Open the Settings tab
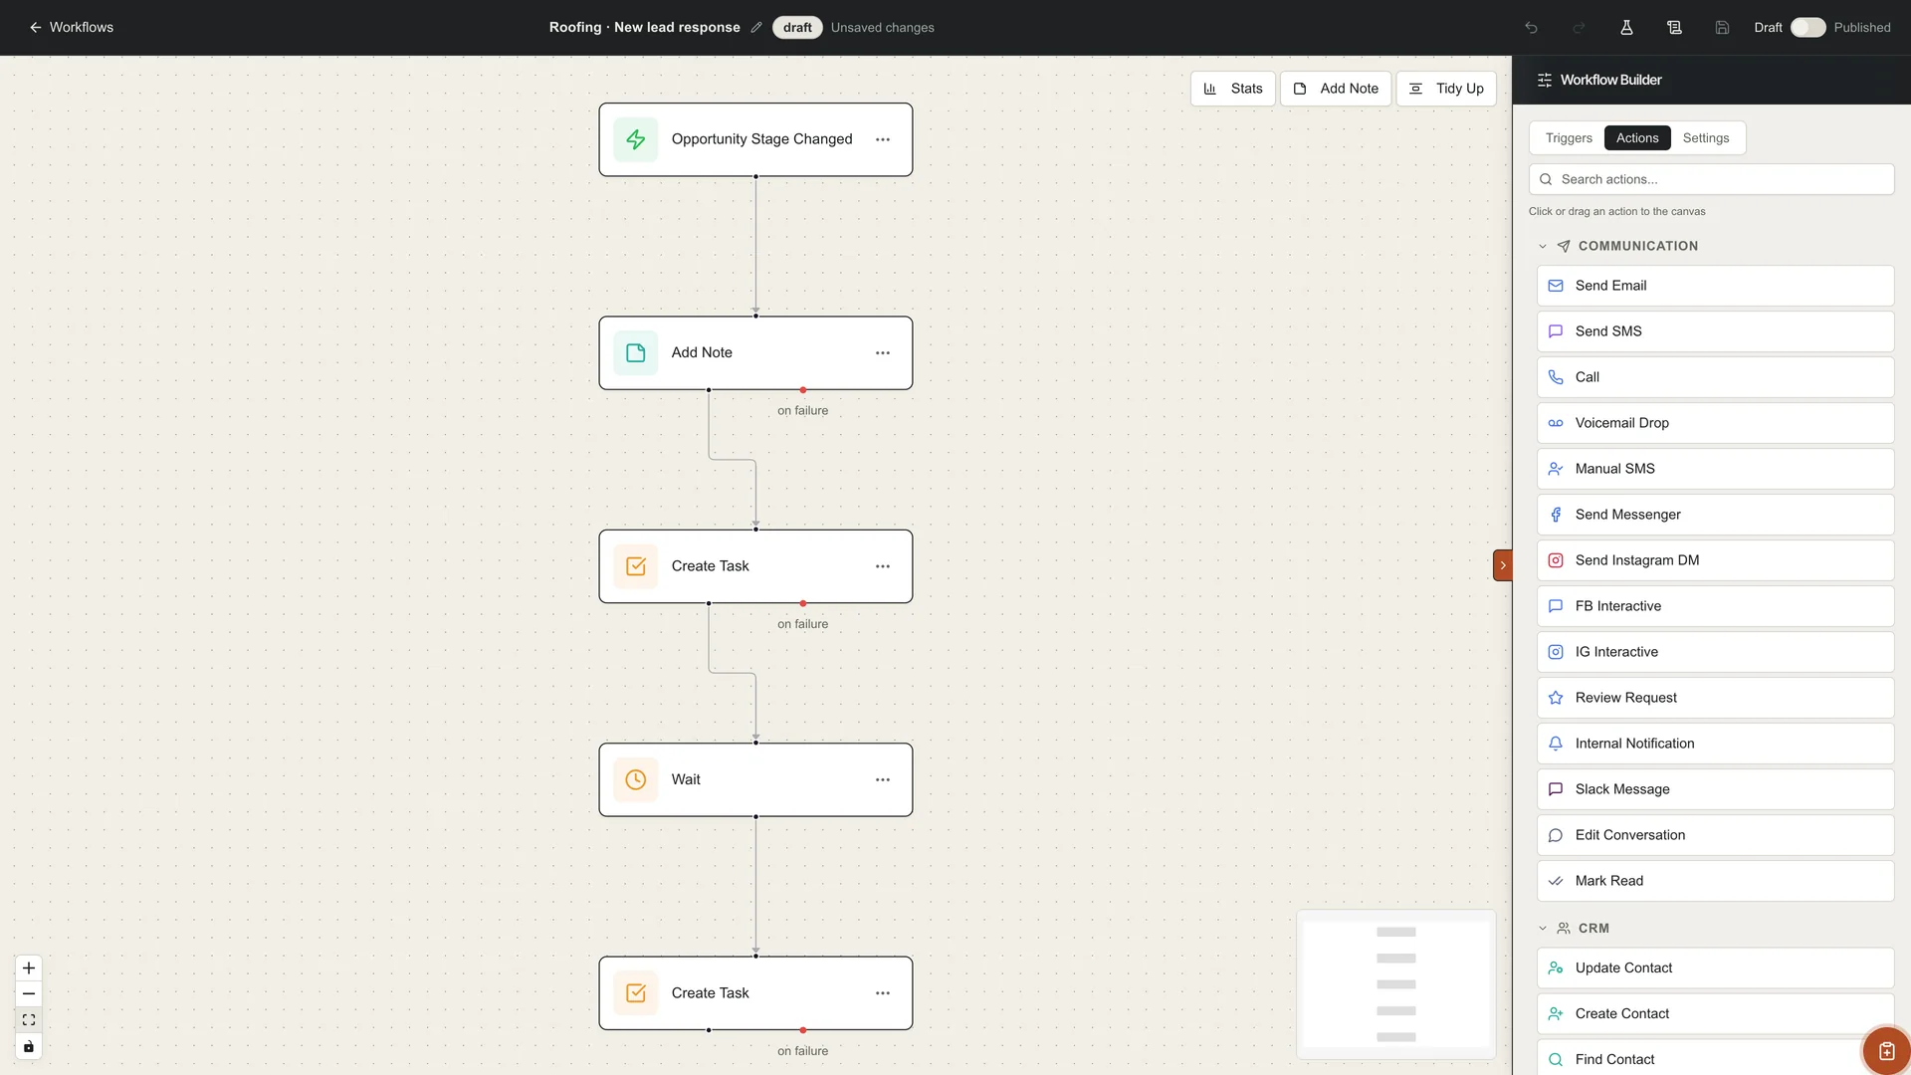The width and height of the screenshot is (1911, 1075). pyautogui.click(x=1706, y=138)
